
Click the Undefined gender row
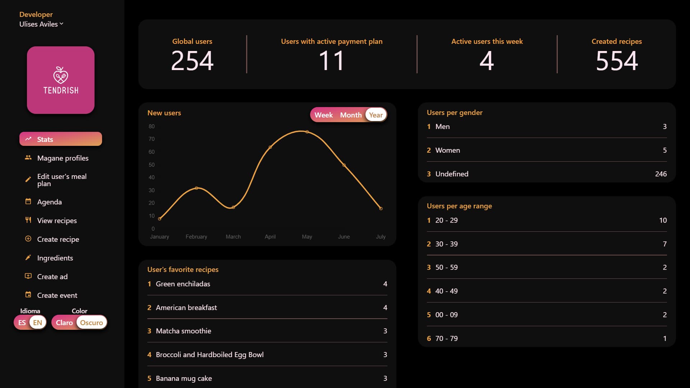(547, 174)
